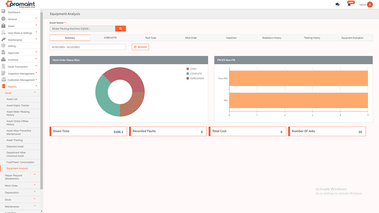Expand the Work Order submenu

[35, 185]
